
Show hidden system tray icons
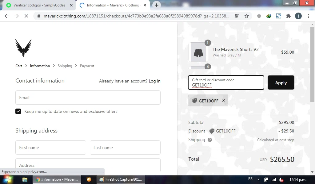tap(259, 180)
